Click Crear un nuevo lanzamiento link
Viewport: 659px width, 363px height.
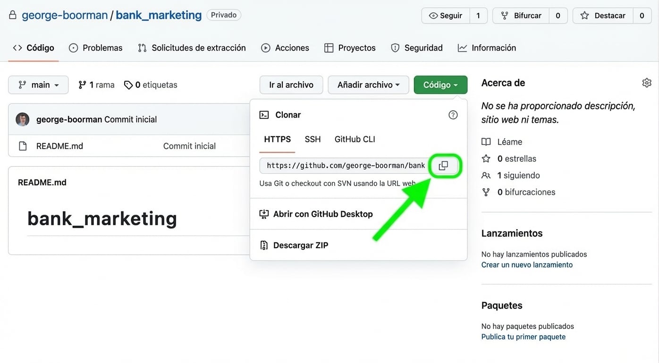tap(527, 265)
